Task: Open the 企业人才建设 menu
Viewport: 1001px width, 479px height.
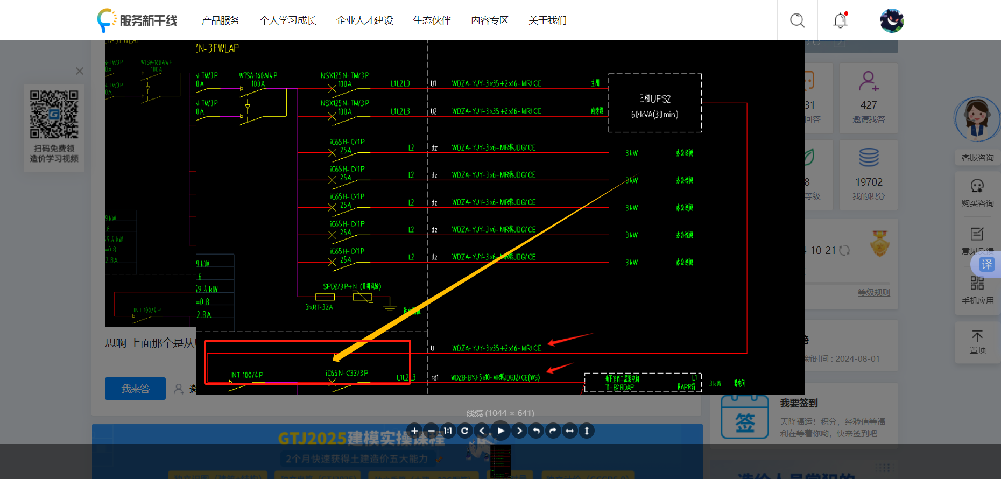Action: pos(364,20)
